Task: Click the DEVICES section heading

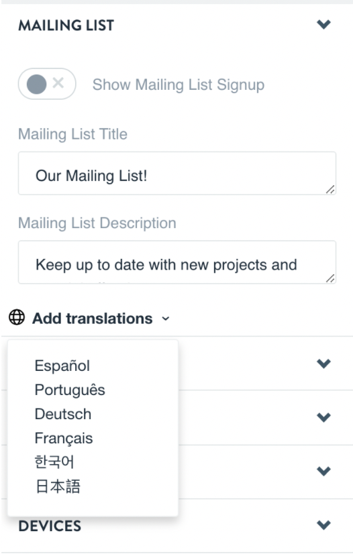Action: pyautogui.click(x=50, y=526)
